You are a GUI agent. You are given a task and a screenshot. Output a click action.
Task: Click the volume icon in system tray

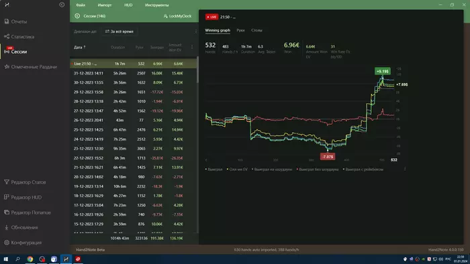point(440,259)
